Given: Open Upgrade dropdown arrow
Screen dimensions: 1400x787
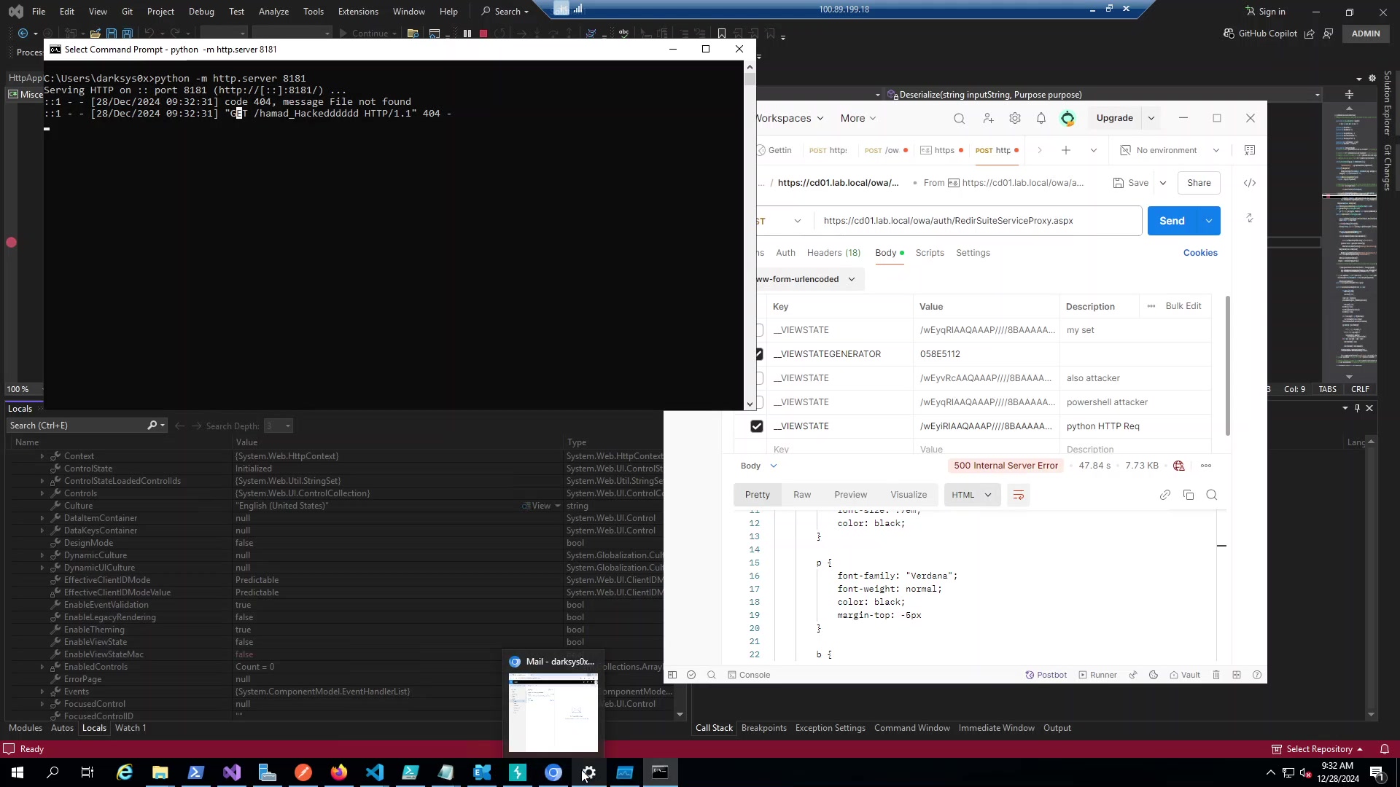Looking at the screenshot, I should [1151, 118].
